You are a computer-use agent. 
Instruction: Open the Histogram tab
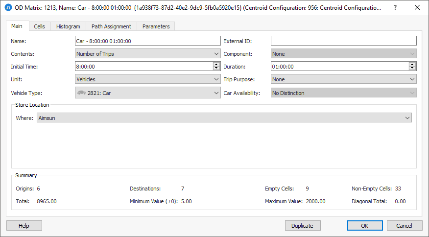pyautogui.click(x=68, y=26)
